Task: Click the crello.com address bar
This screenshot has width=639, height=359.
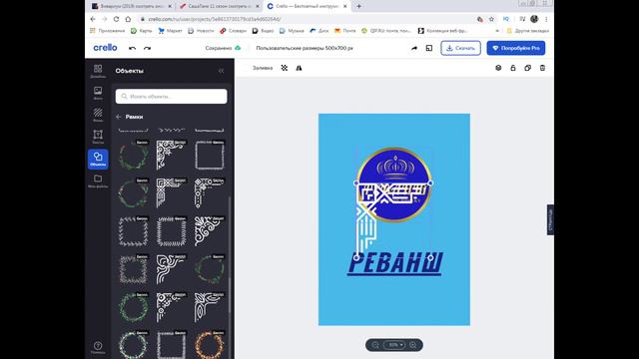Action: pos(306,19)
